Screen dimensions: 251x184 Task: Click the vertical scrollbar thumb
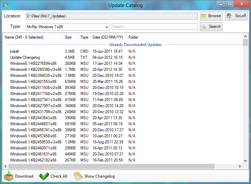coord(245,42)
